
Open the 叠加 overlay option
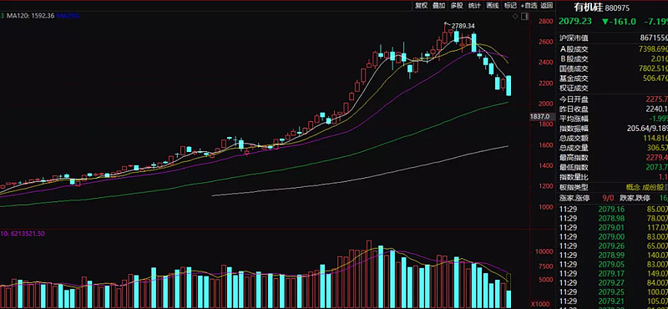(439, 6)
